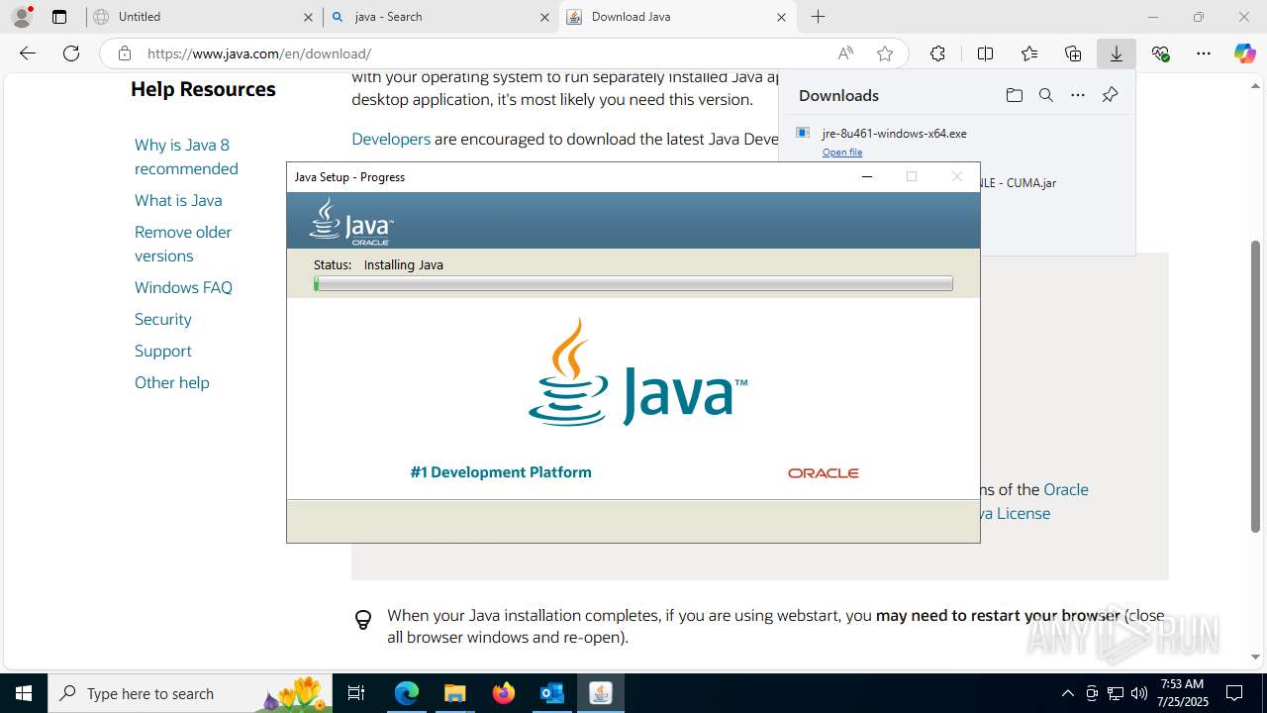This screenshot has height=713, width=1267.
Task: View site information lock icon
Action: 125,53
